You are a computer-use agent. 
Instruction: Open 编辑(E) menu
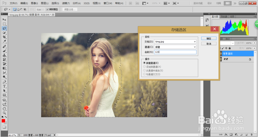(x=24, y=3)
